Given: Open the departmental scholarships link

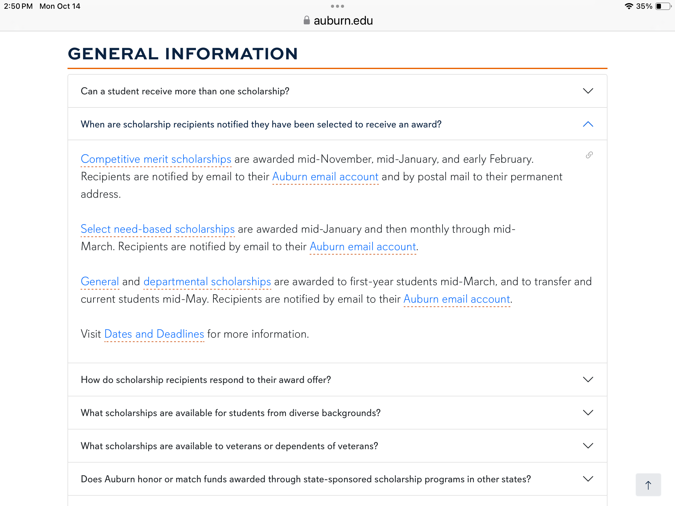Looking at the screenshot, I should 207,282.
